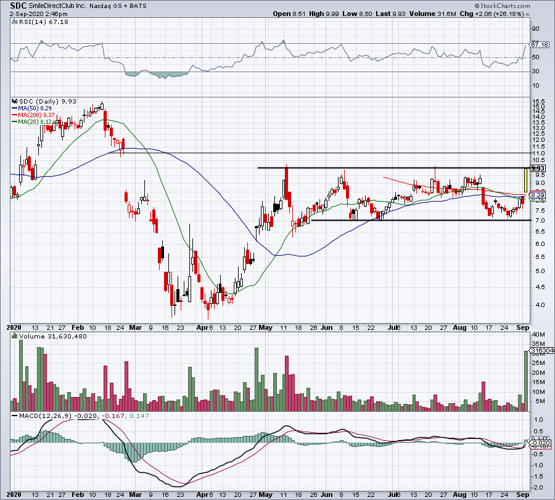Click the Chg +2.06 (+26.18%) value
555x500 pixels.
(x=491, y=14)
